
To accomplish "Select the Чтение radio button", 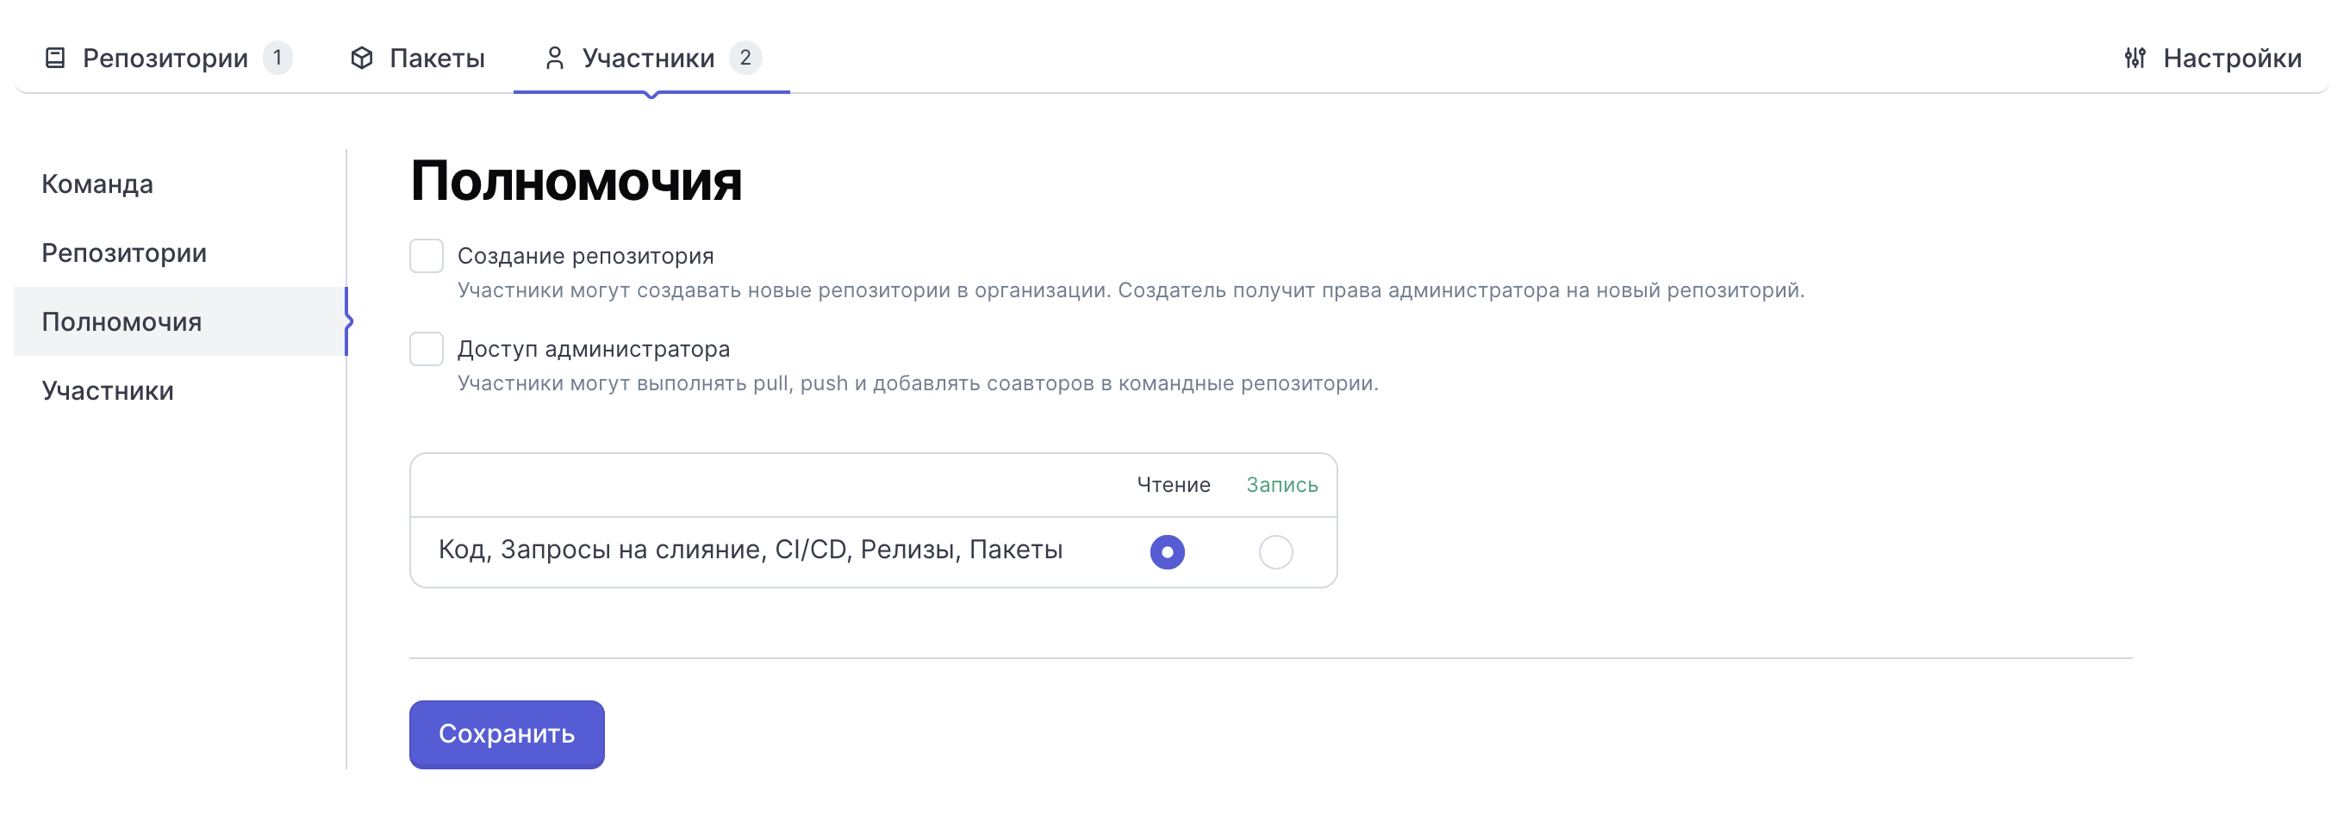I will (1167, 552).
